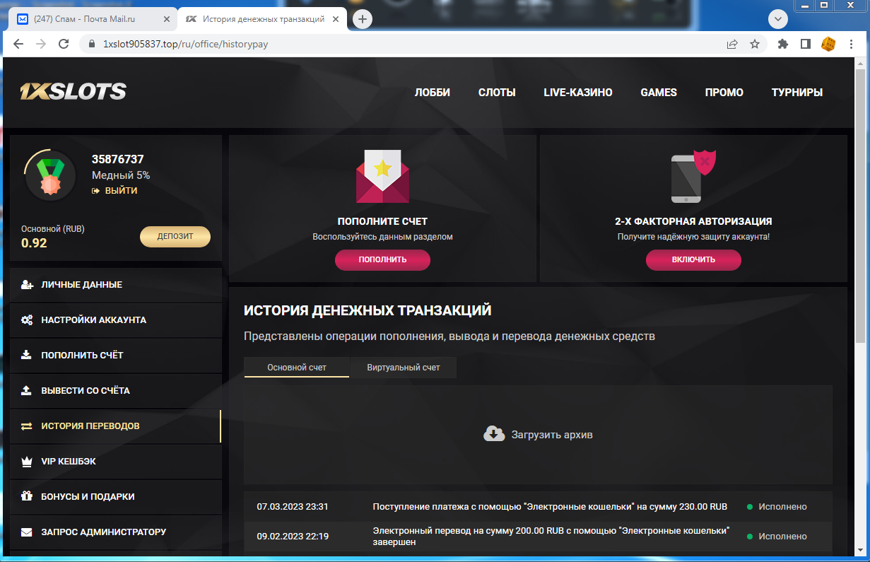Click the 09.02.2023 22:19 transaction date
Screen dimensions: 870x562
293,537
